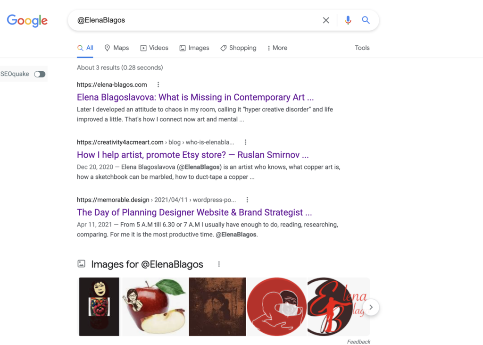Expand more image results with the right arrow
This screenshot has height=345, width=483.
coord(371,307)
